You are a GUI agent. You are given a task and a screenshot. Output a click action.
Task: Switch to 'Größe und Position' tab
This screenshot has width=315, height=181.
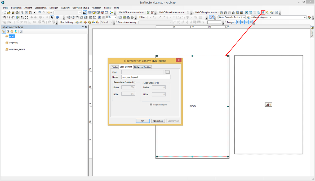click(143, 67)
